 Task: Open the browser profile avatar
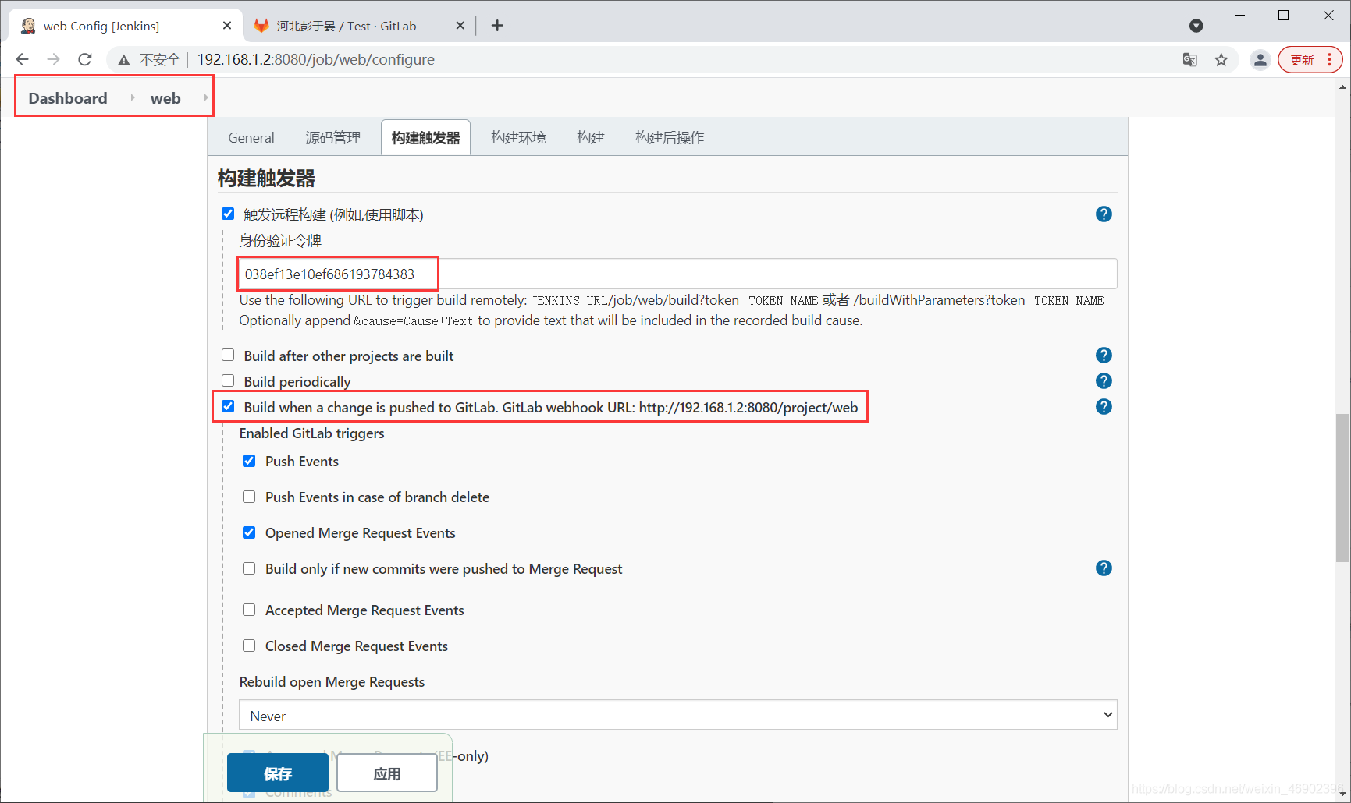(1260, 59)
